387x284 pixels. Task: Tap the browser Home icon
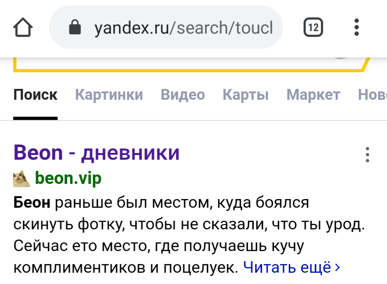[x=23, y=27]
